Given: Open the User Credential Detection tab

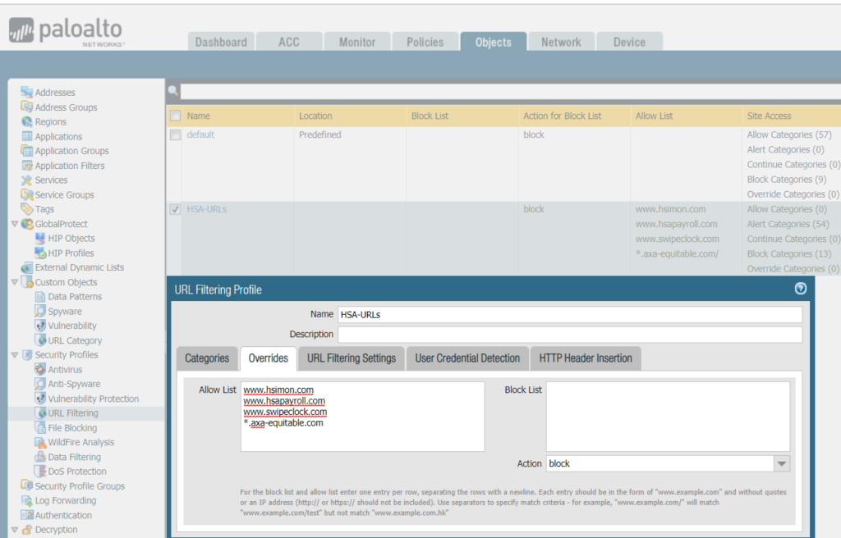Looking at the screenshot, I should coord(467,358).
